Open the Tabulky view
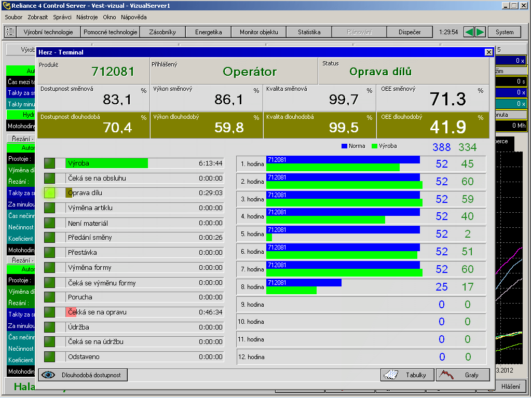Screen dimensions: 531x398 [407, 375]
